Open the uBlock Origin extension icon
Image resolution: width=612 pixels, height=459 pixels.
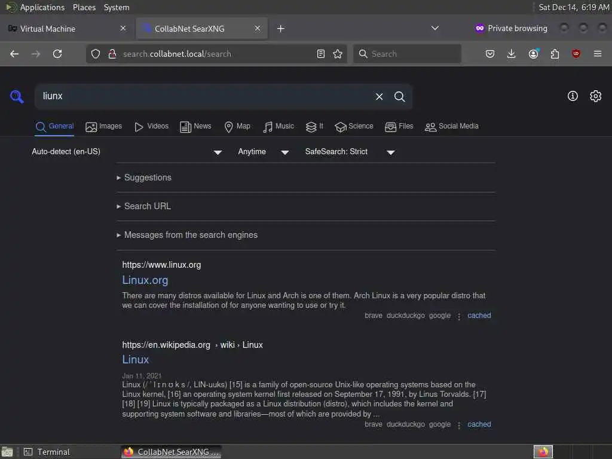coord(576,54)
